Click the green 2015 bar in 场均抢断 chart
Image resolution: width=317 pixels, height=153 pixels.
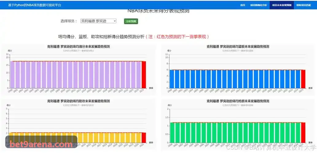[251, 133]
